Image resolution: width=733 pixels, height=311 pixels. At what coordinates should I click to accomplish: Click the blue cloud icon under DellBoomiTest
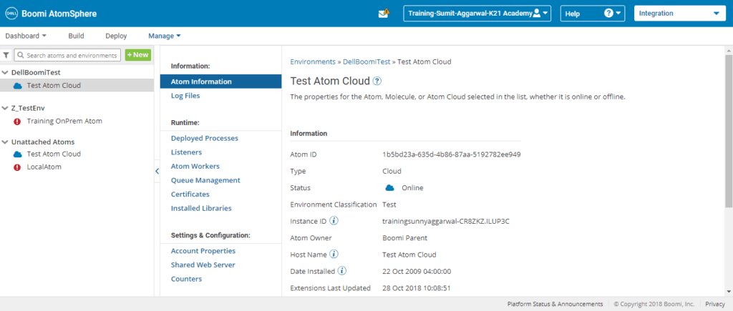18,86
